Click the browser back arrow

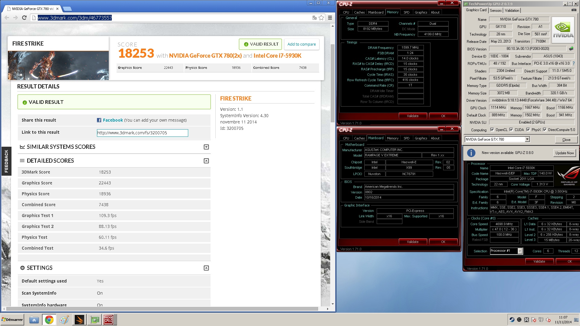(x=7, y=18)
